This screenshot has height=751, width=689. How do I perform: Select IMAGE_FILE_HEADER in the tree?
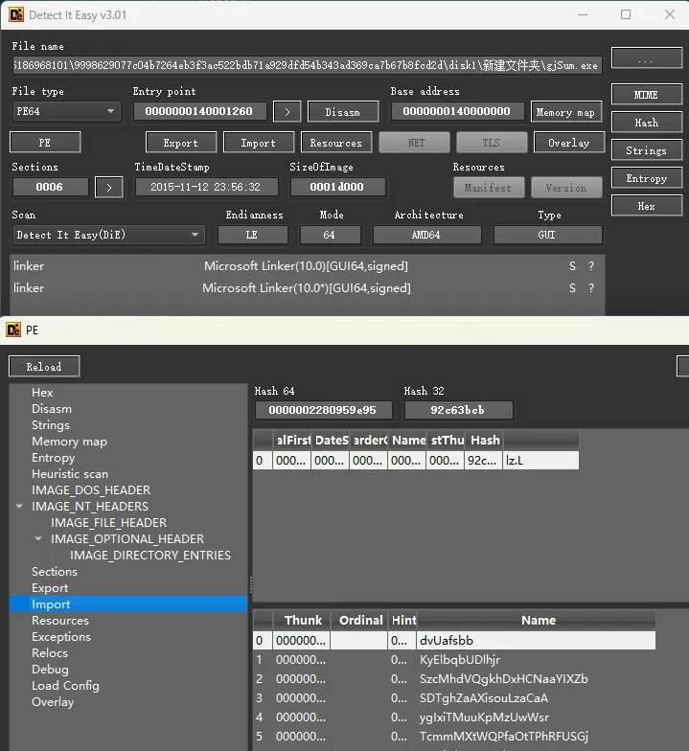(109, 523)
